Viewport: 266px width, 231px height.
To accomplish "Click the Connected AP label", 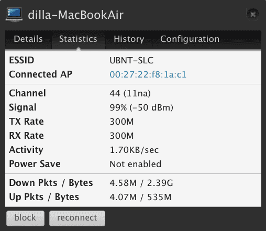I will click(x=40, y=74).
